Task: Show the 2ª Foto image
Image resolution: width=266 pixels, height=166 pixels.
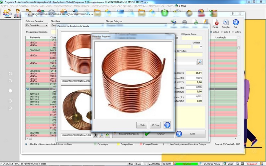Action: click(155, 125)
